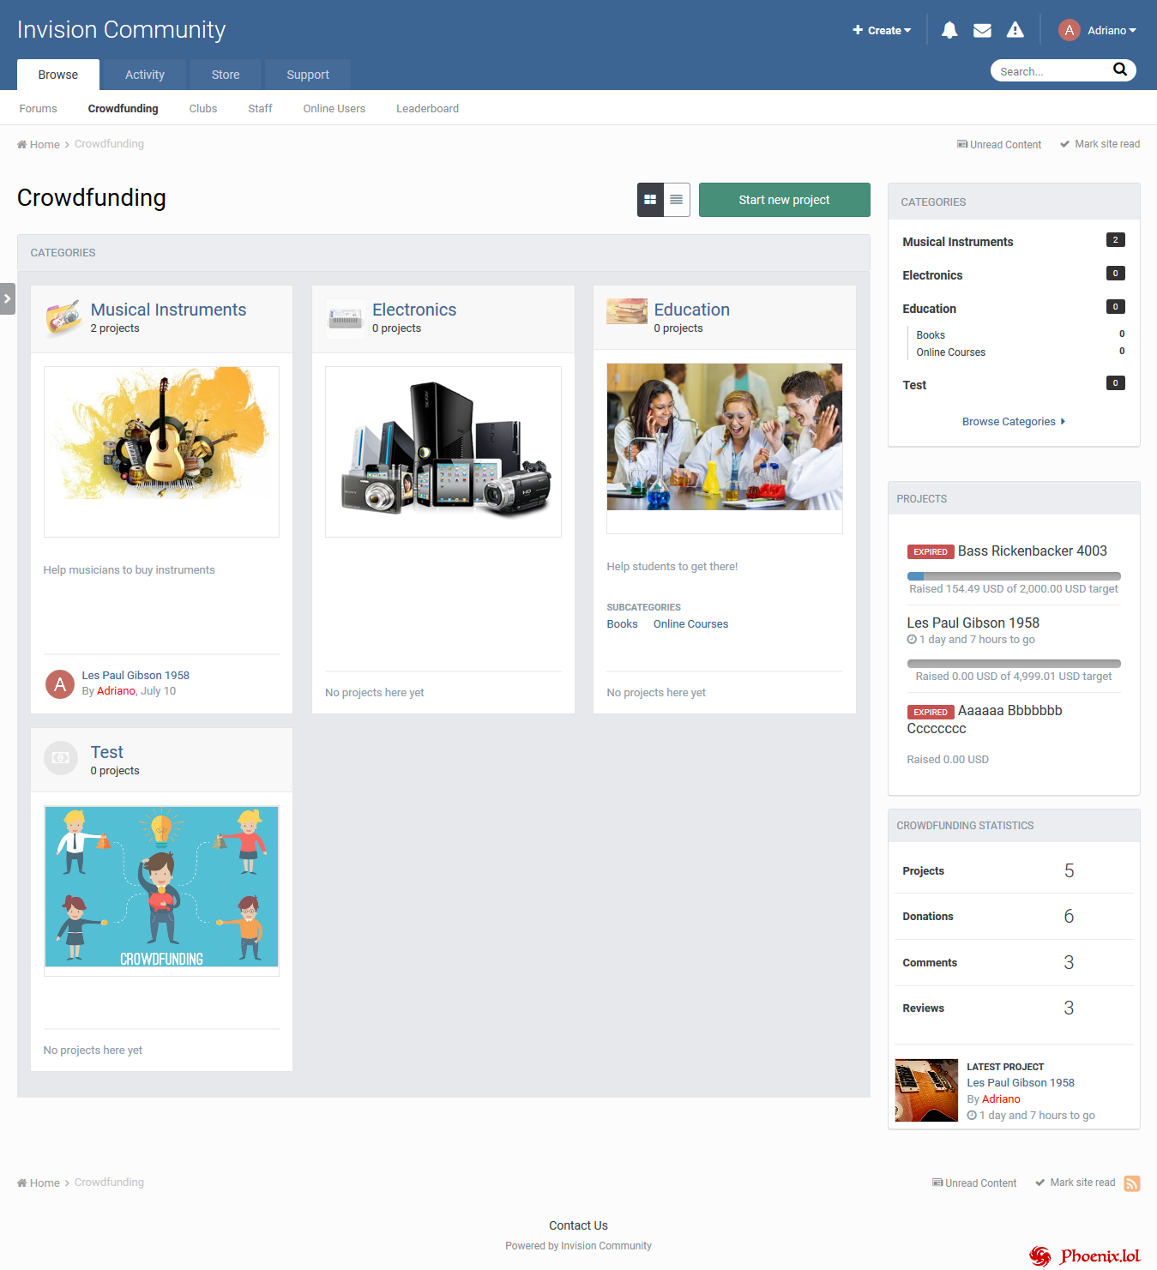The height and width of the screenshot is (1270, 1157).
Task: Switch to the Store tab
Action: [226, 75]
